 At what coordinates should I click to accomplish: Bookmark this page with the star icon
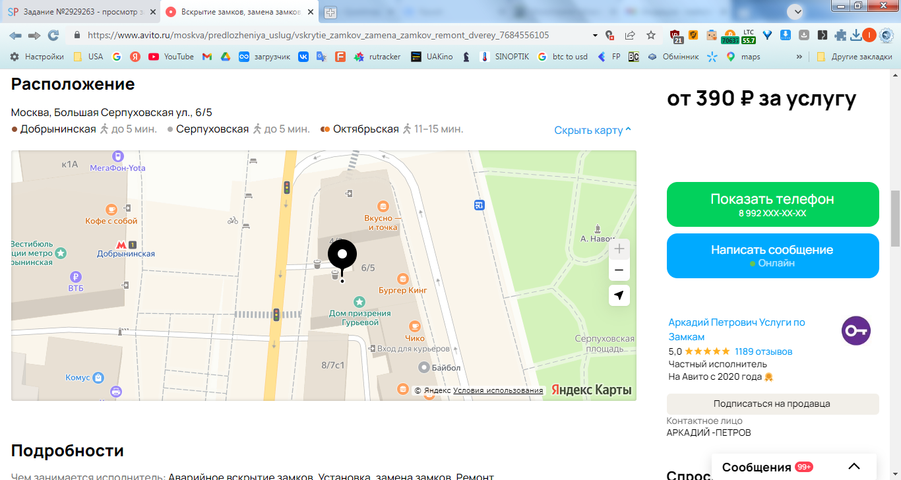click(651, 36)
